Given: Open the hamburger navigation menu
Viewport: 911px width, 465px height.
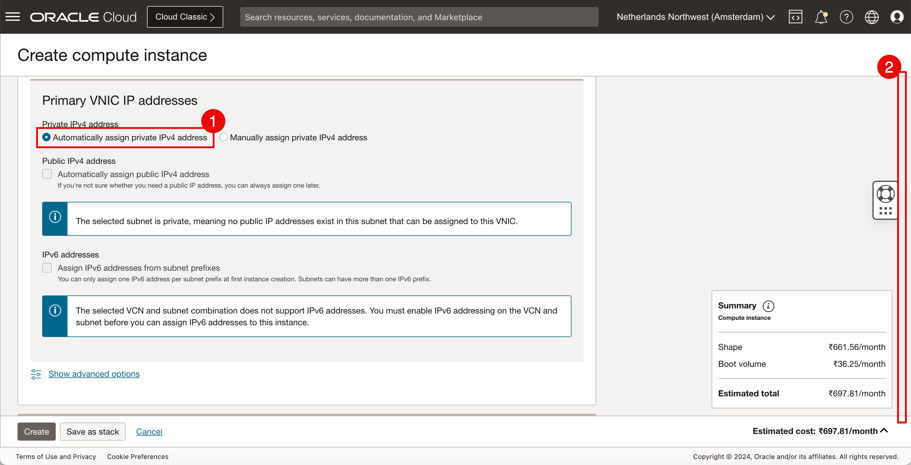Looking at the screenshot, I should coord(13,17).
